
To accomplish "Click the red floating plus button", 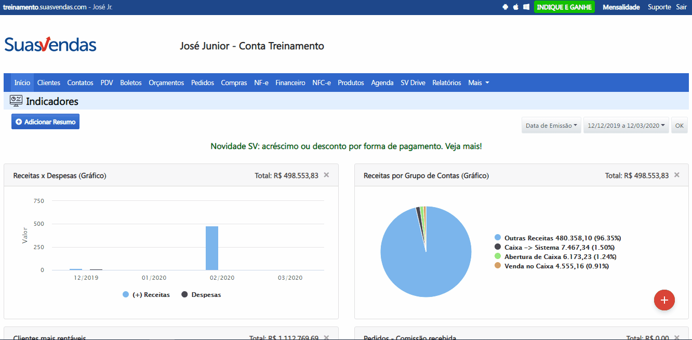I will point(664,300).
